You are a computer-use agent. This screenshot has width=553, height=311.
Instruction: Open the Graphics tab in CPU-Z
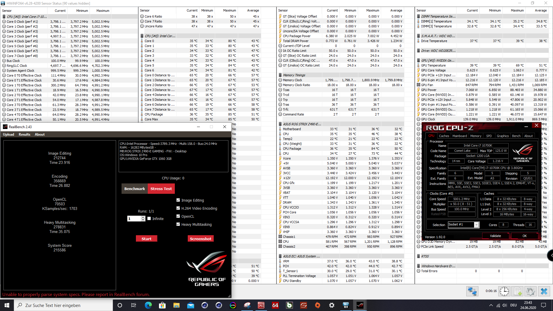pos(503,136)
